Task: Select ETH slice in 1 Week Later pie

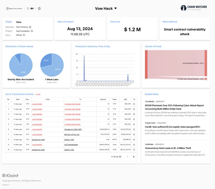Action: (x=46, y=60)
